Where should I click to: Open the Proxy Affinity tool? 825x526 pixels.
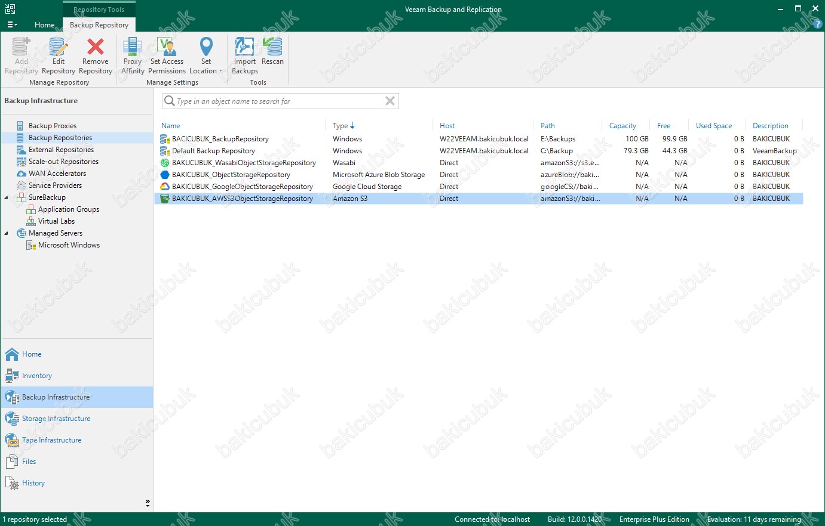click(x=133, y=55)
